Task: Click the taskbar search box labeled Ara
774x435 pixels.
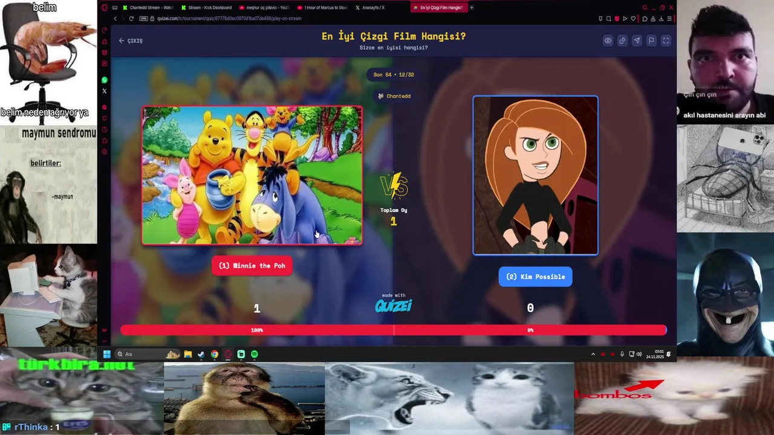Action: [148, 354]
